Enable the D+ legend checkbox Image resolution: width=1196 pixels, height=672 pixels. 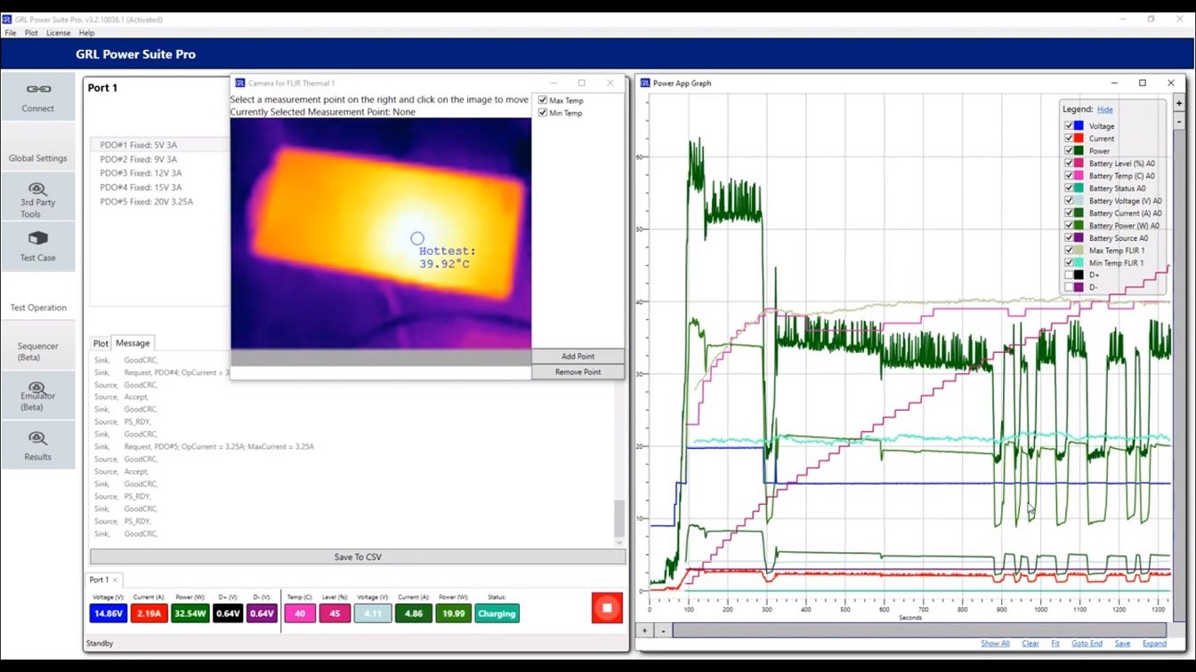(1069, 276)
